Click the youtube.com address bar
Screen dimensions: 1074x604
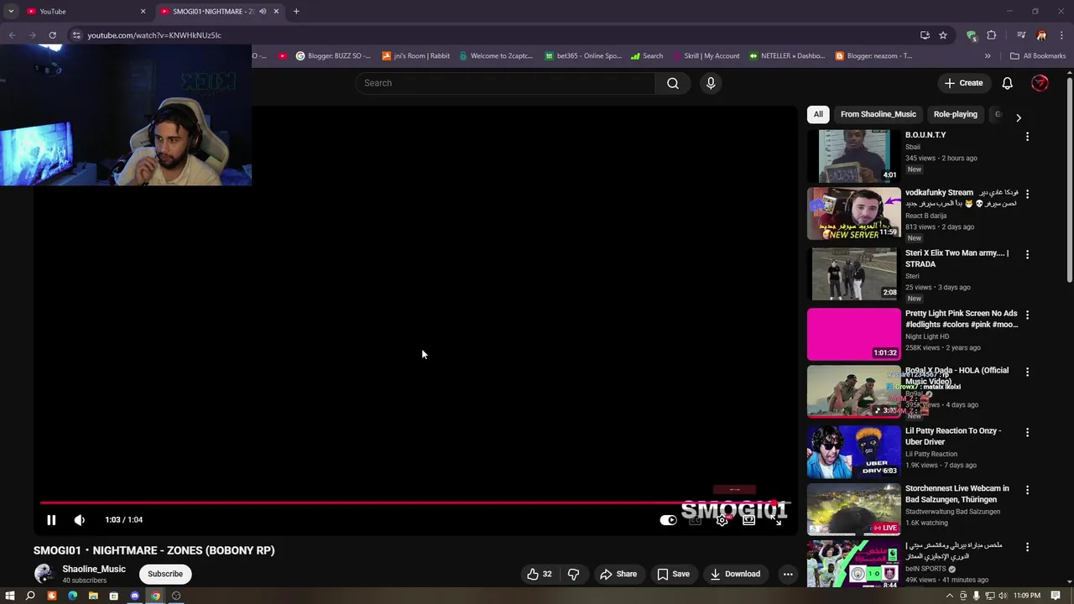[x=495, y=35]
